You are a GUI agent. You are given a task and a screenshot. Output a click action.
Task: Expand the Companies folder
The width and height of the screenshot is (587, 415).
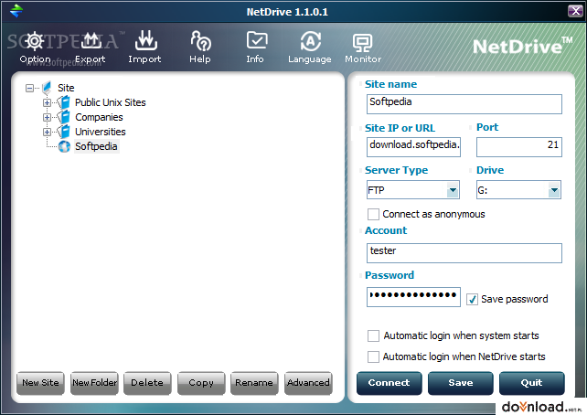tap(47, 117)
